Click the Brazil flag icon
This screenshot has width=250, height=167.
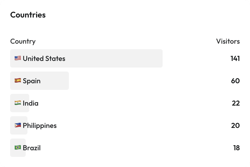[x=17, y=147]
